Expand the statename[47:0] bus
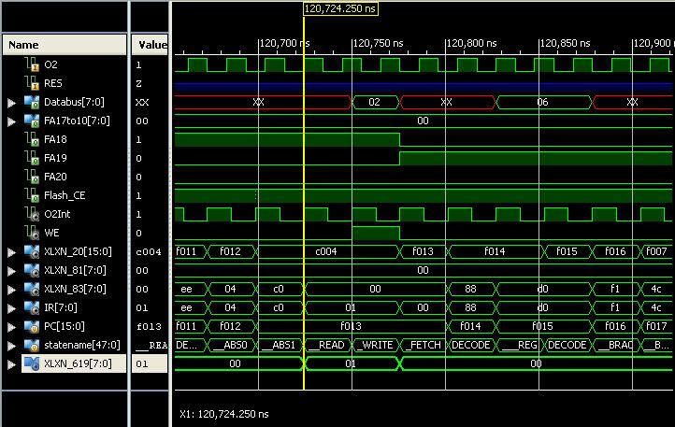The height and width of the screenshot is (427, 675). (11, 346)
